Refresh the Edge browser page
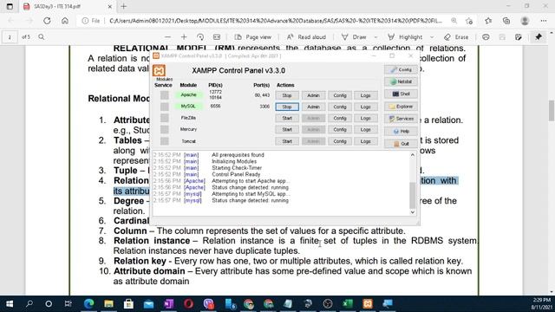 47,21
